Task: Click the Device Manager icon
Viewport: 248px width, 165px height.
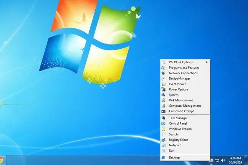Action: pos(164,78)
